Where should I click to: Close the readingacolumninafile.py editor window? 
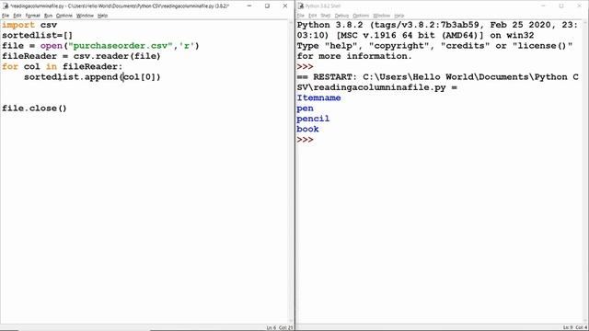pos(285,6)
